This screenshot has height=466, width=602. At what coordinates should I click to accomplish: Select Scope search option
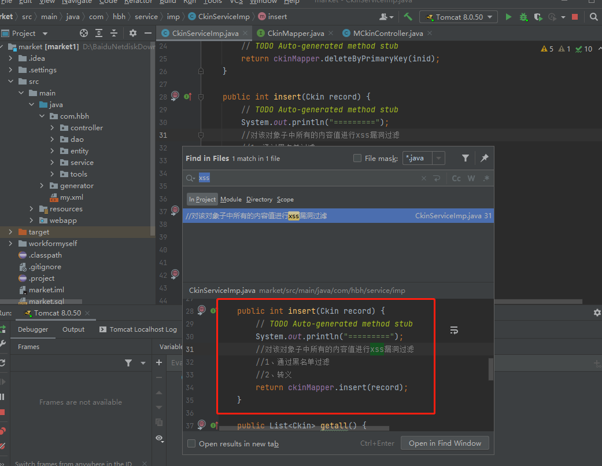point(285,199)
